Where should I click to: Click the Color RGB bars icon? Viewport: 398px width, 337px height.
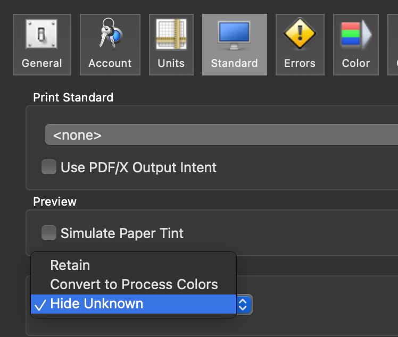356,34
